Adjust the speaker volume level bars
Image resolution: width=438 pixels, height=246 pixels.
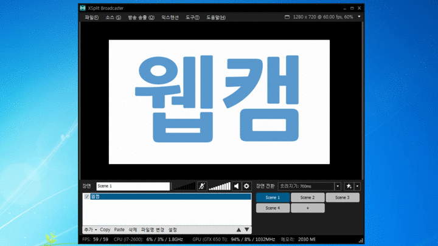tap(220, 186)
